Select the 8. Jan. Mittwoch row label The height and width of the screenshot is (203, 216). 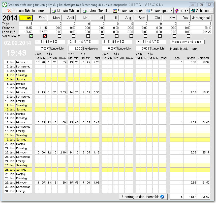18,92
